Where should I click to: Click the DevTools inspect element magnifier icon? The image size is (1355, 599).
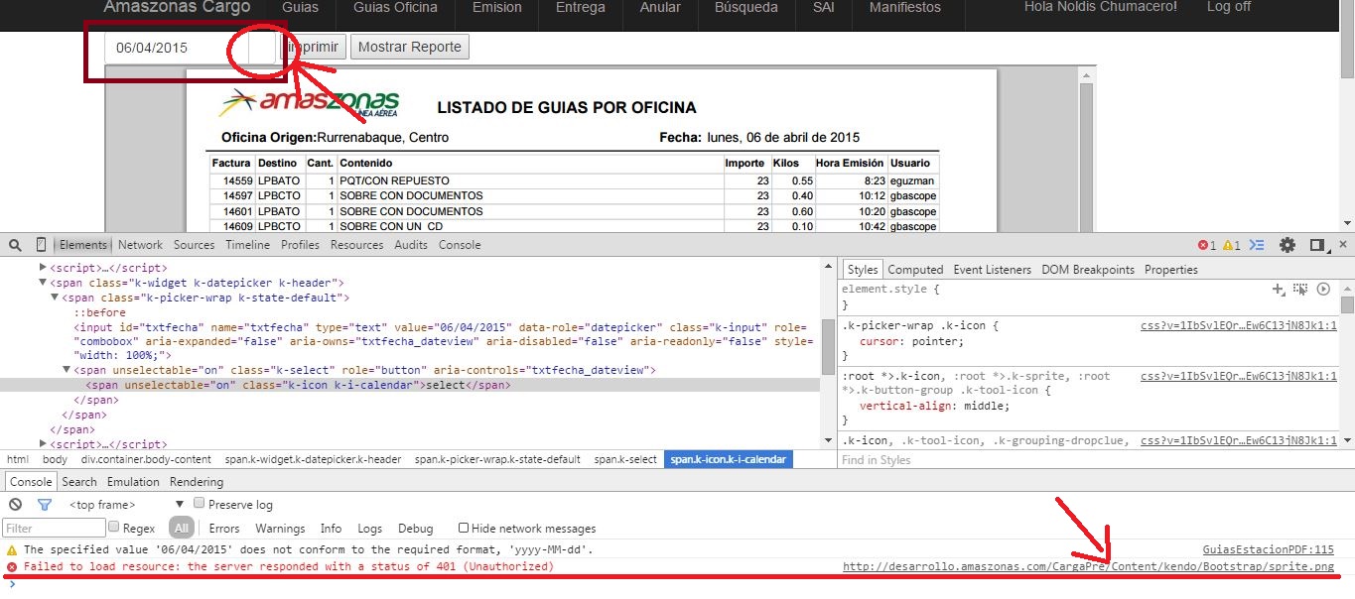coord(15,245)
